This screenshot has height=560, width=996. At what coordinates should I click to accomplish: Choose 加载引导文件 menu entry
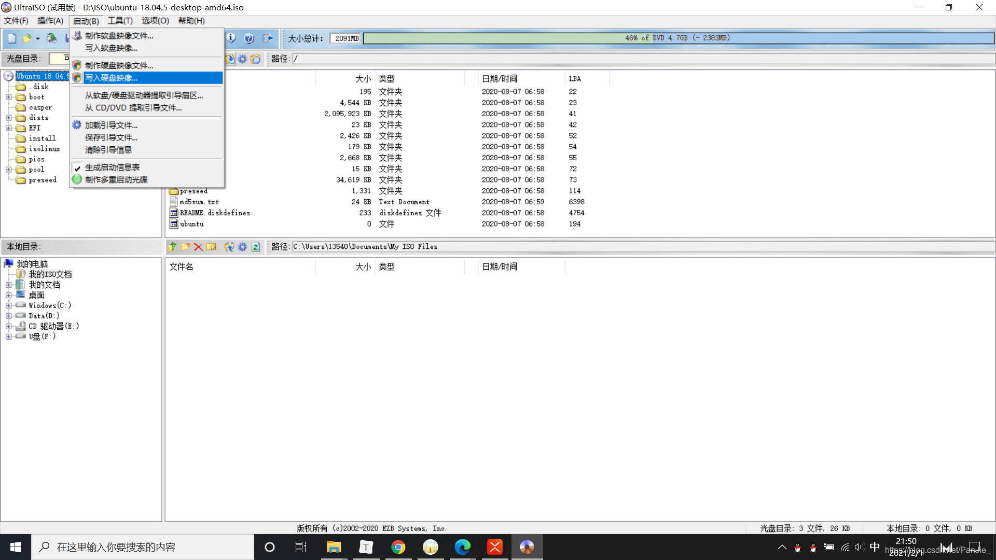coord(147,125)
